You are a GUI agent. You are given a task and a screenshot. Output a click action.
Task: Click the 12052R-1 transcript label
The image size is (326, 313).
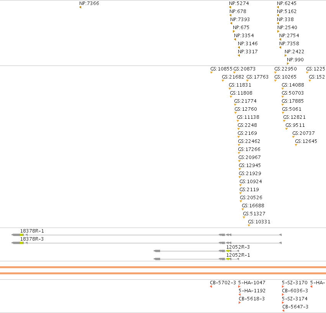point(238,255)
